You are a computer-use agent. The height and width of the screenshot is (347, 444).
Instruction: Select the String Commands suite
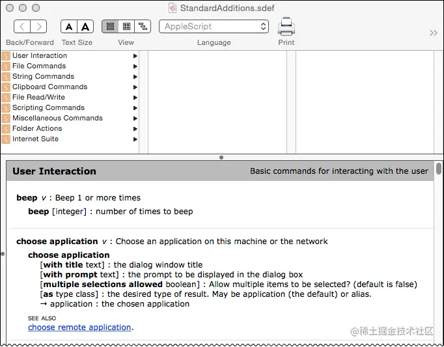pos(70,76)
